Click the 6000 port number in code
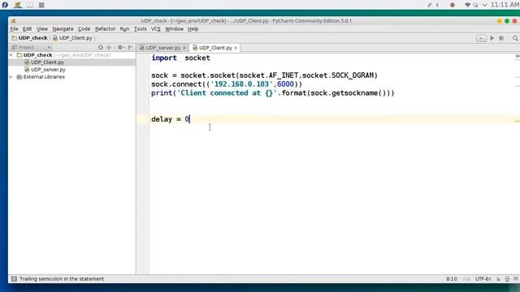 pyautogui.click(x=285, y=84)
